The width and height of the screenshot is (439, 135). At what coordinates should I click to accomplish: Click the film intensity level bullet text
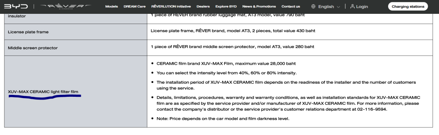tap(226, 73)
